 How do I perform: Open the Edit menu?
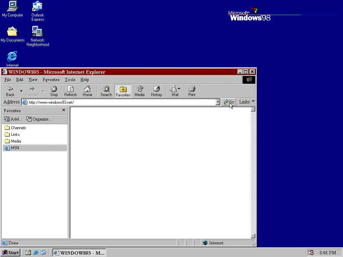pyautogui.click(x=20, y=80)
